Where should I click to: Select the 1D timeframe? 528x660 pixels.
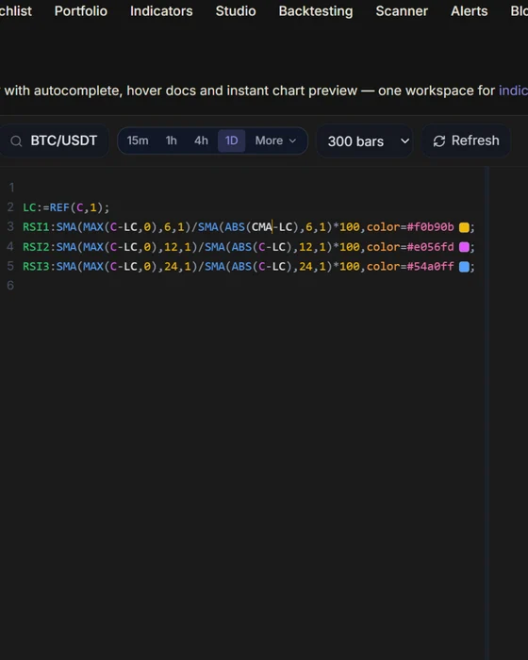click(232, 140)
